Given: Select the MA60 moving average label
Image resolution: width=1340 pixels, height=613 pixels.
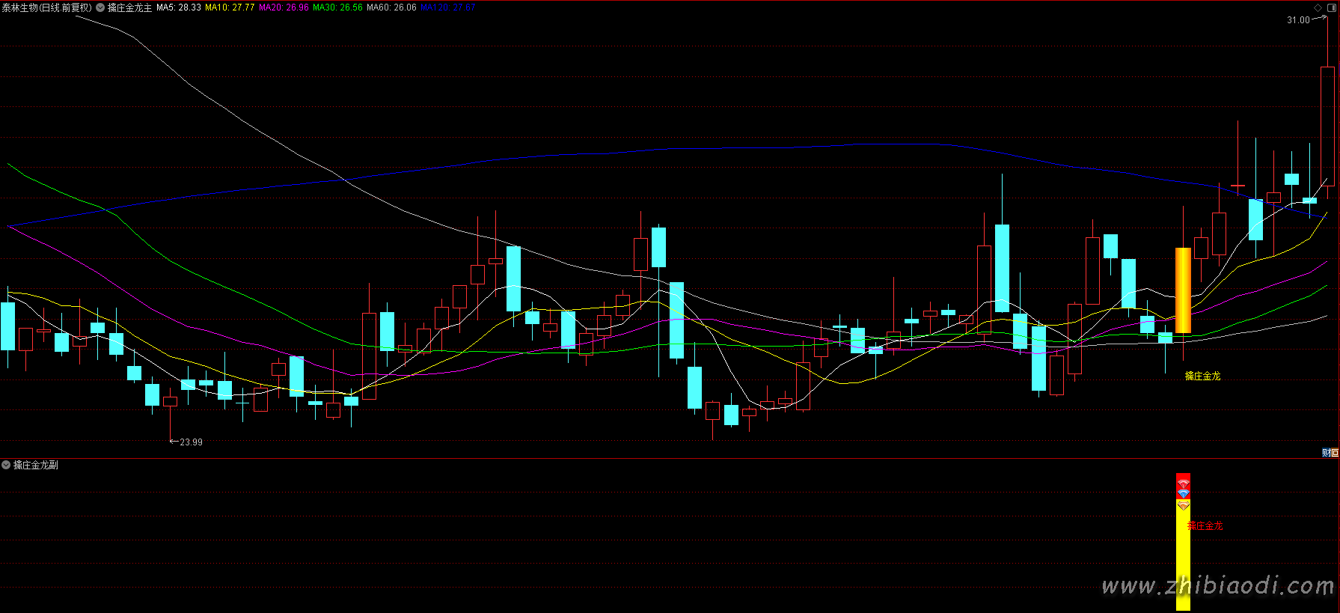Looking at the screenshot, I should [391, 7].
